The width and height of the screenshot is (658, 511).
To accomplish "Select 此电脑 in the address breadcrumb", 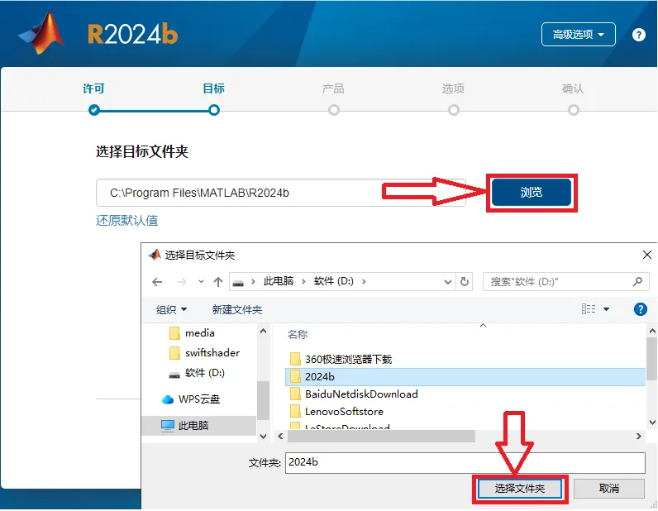I will tap(279, 281).
